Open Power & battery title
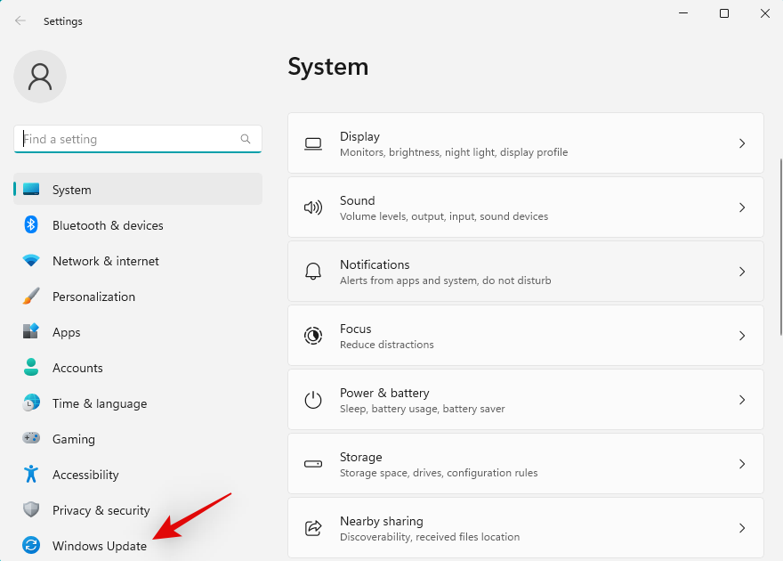 click(384, 393)
